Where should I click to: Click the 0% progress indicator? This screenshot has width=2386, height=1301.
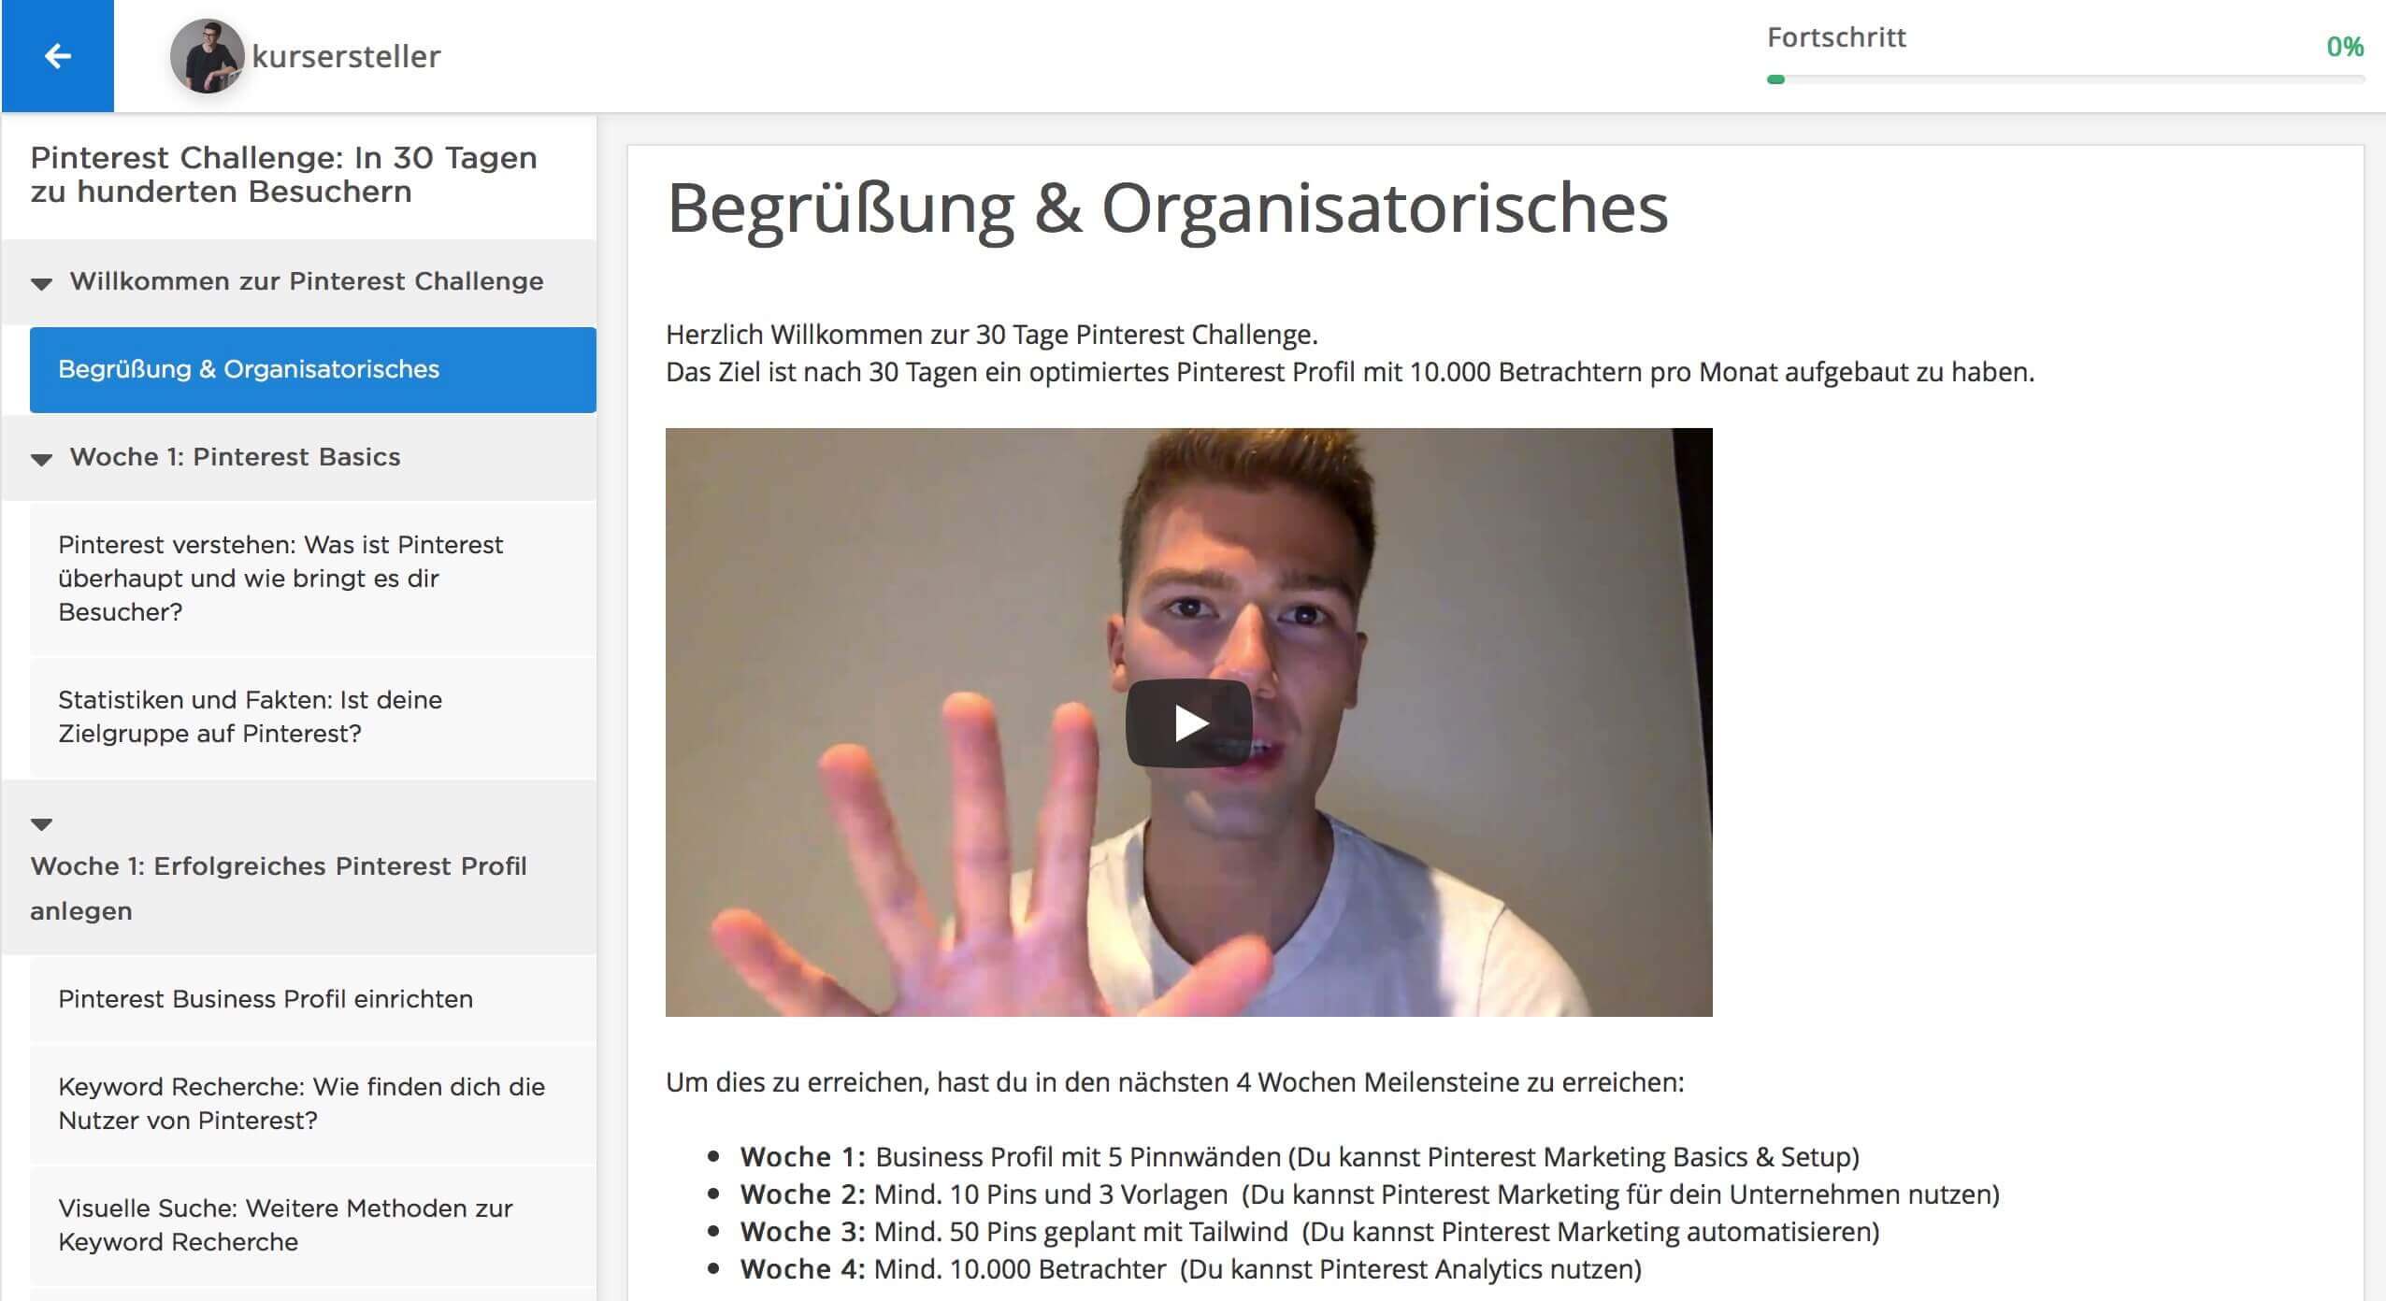coord(2345,47)
